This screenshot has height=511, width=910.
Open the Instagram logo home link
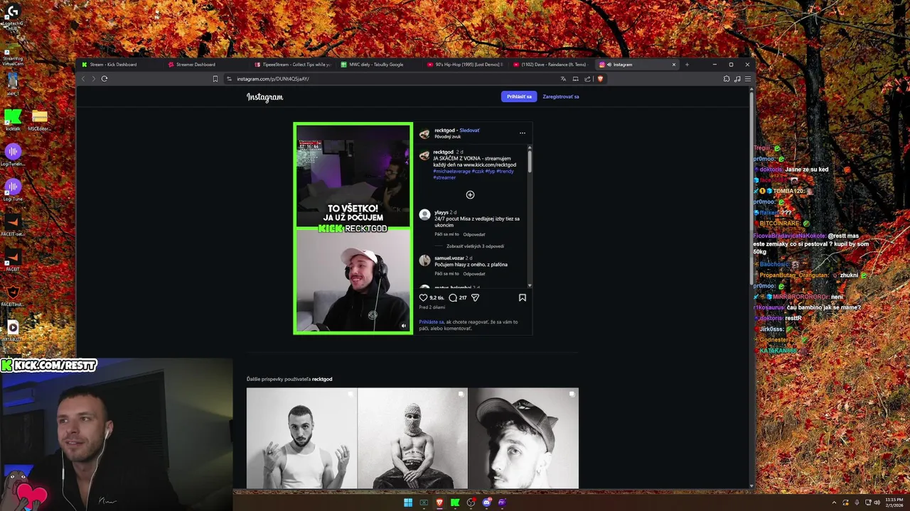pyautogui.click(x=264, y=97)
